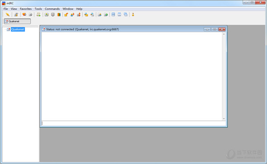Click the Status: not connected title text
Screen dimensions: 267x164
[x=82, y=29]
